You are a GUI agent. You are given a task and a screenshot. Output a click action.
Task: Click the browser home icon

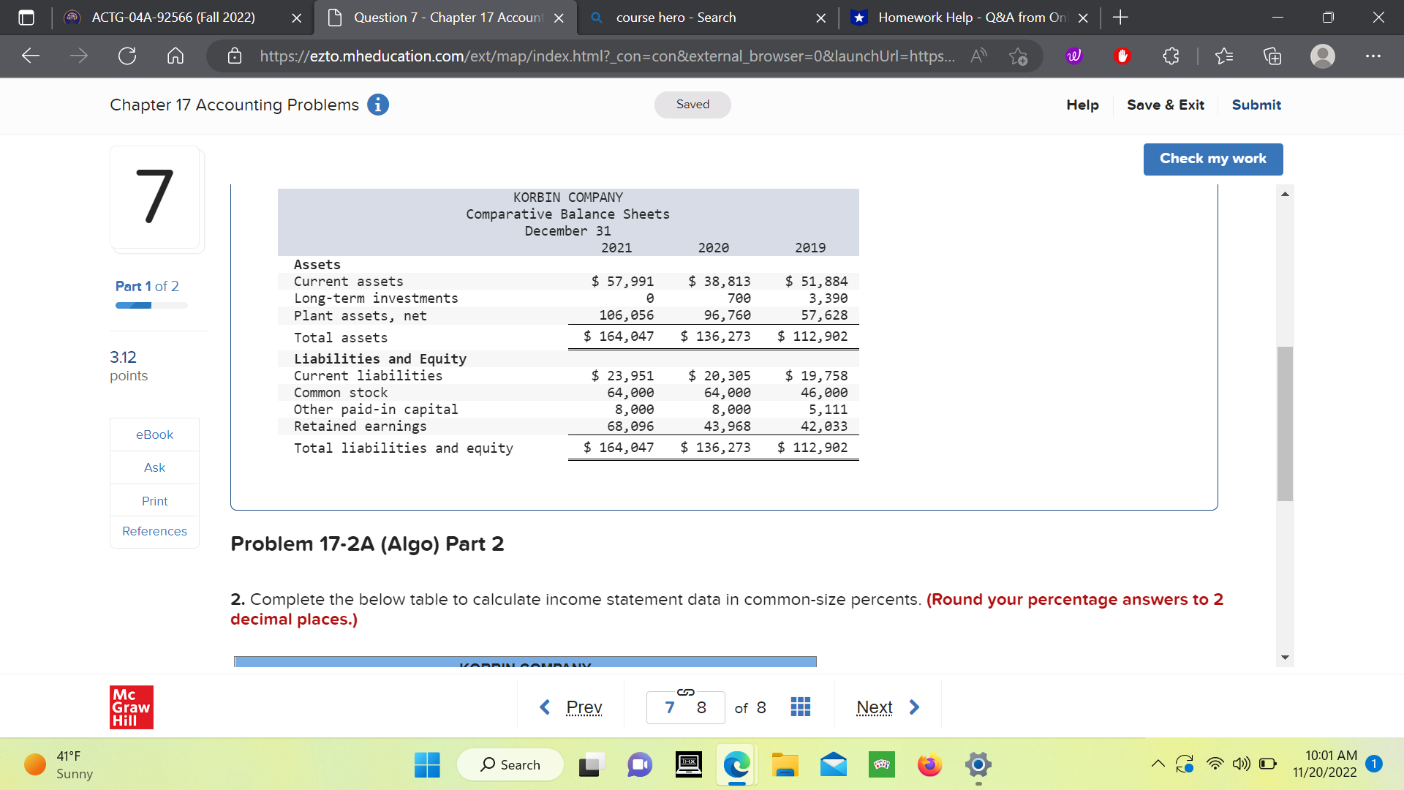pos(175,56)
